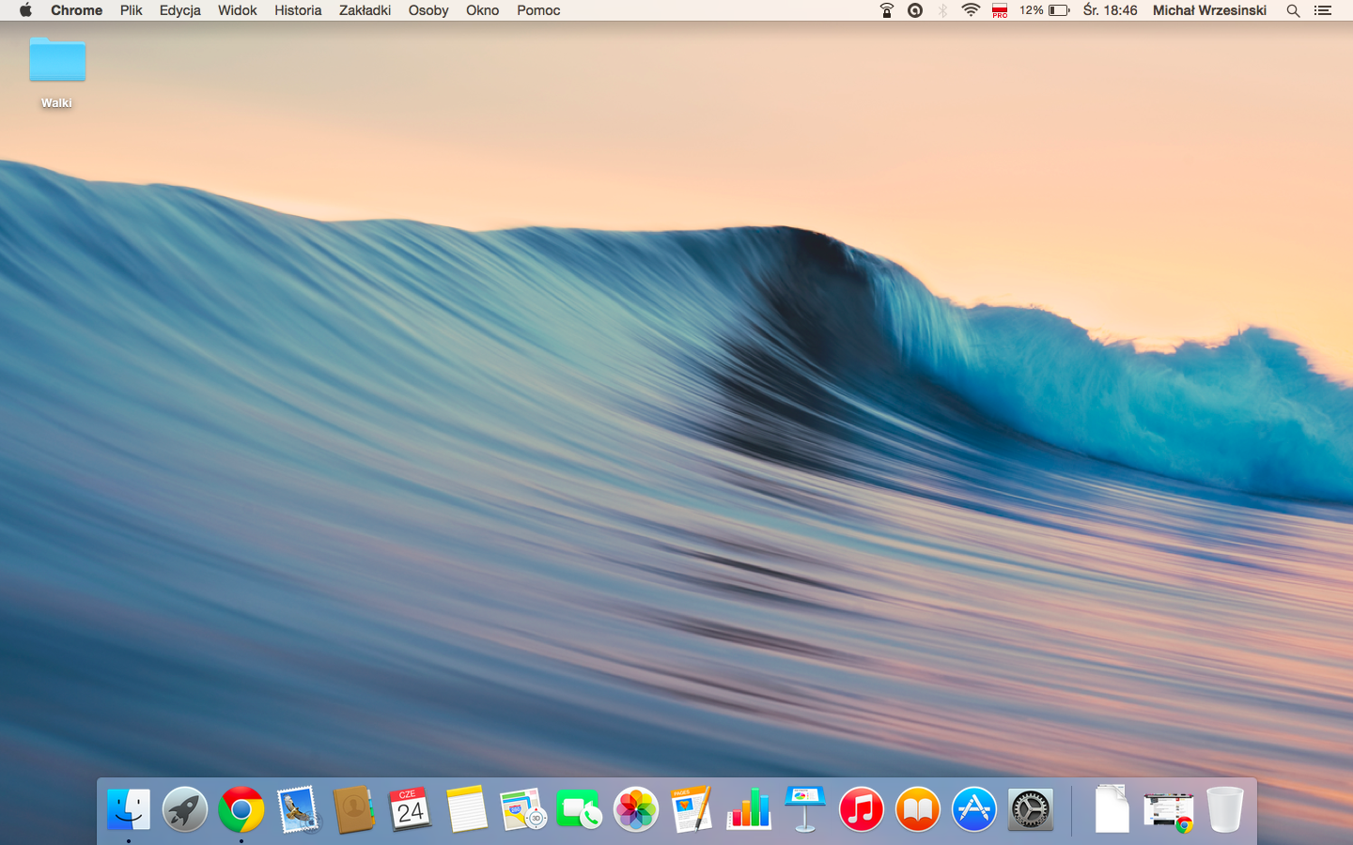Open the Historia menu
This screenshot has height=845, width=1353.
point(298,10)
